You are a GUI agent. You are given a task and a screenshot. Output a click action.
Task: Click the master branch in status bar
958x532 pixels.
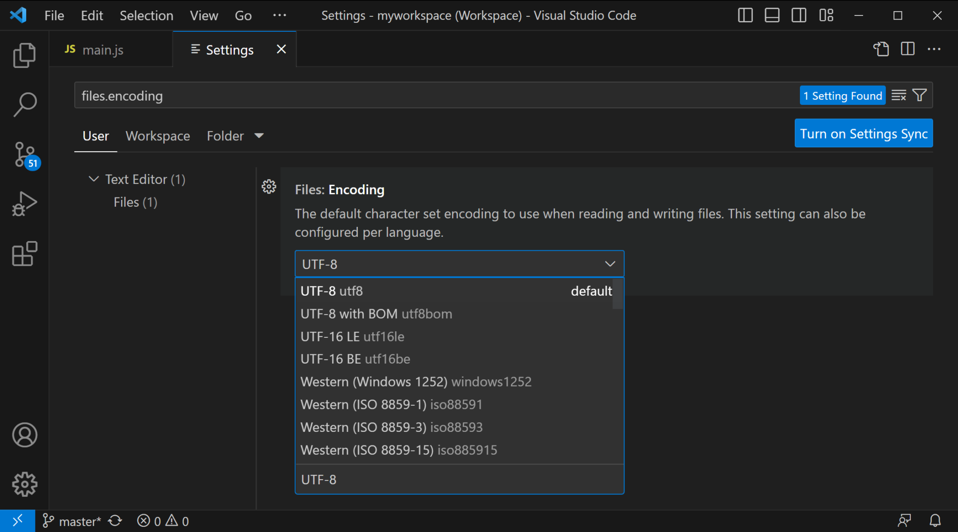tap(73, 521)
